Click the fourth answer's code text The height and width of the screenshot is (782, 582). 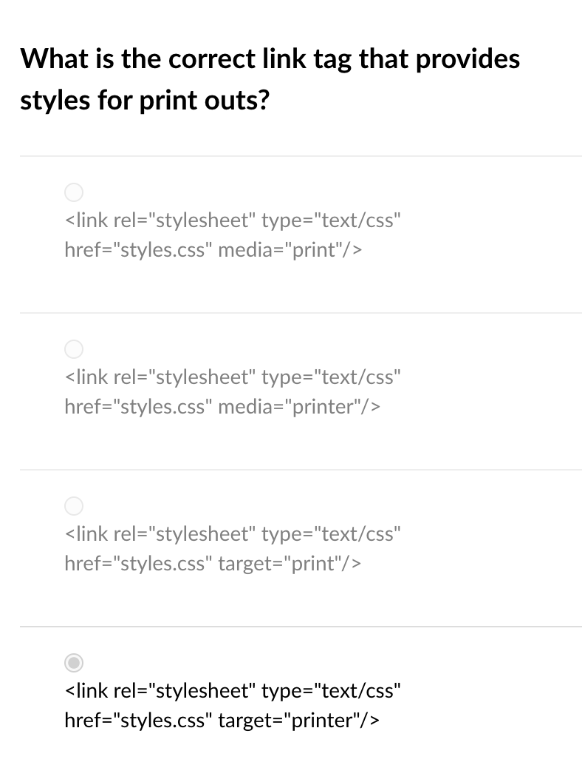(x=233, y=705)
